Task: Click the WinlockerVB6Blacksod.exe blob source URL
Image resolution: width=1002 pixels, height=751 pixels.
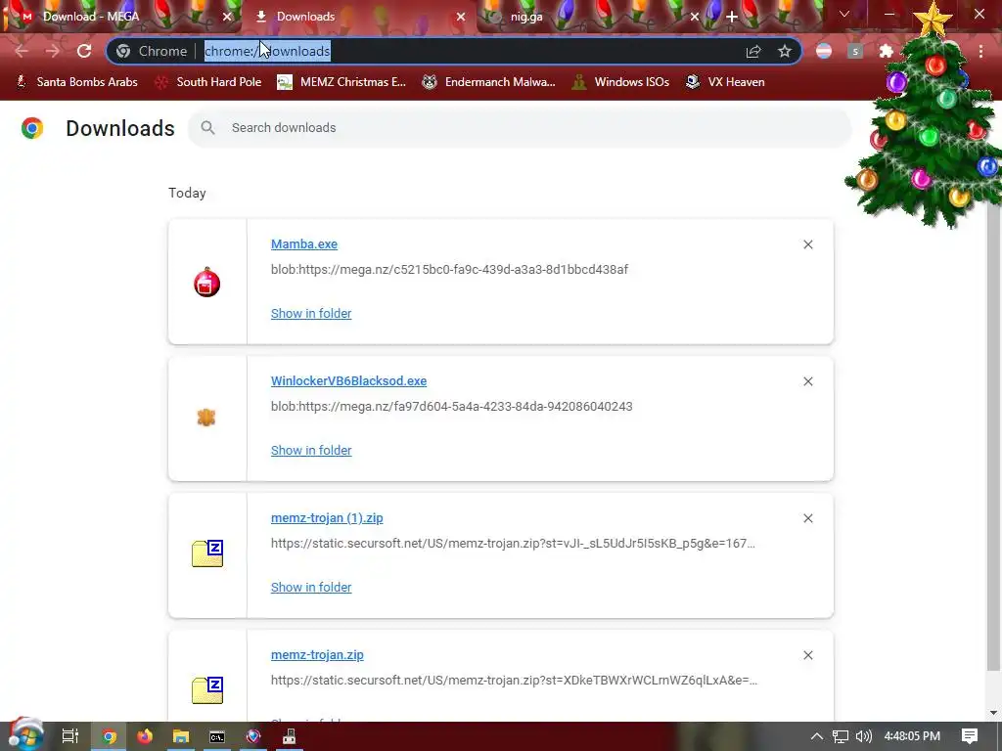Action: coord(452,406)
